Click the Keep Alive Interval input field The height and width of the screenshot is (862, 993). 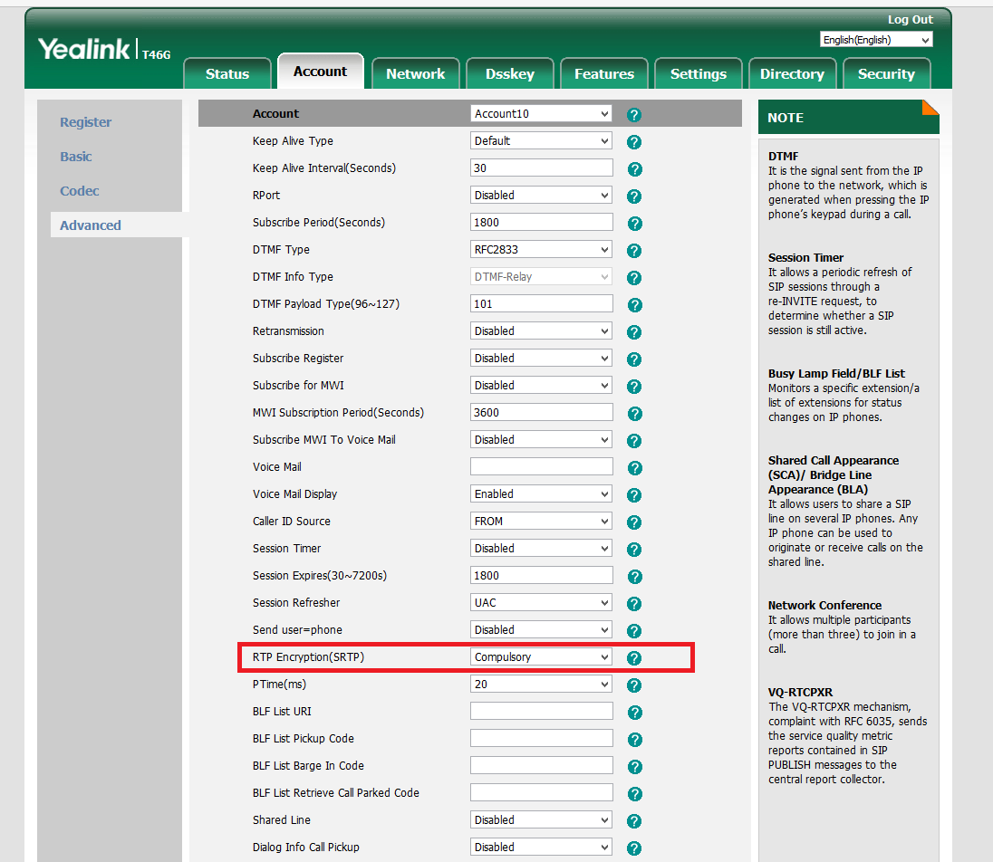coord(541,168)
